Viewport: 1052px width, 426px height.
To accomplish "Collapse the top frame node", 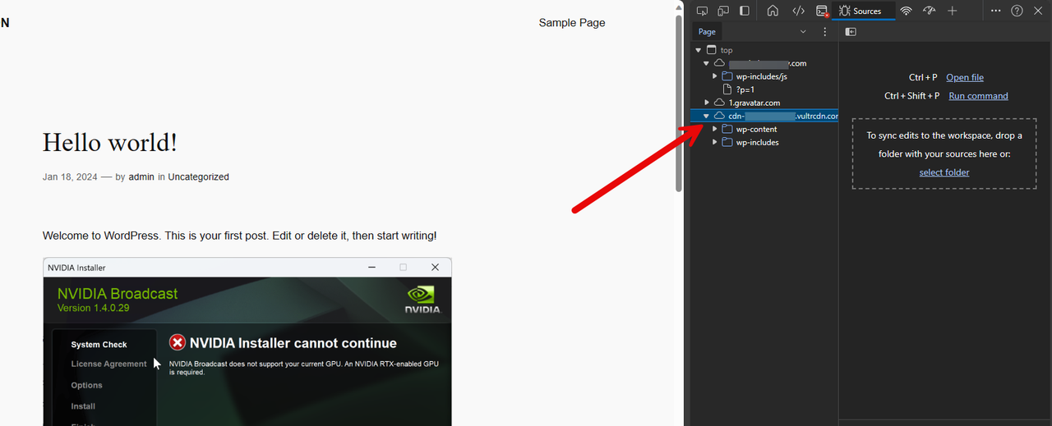I will [x=699, y=50].
